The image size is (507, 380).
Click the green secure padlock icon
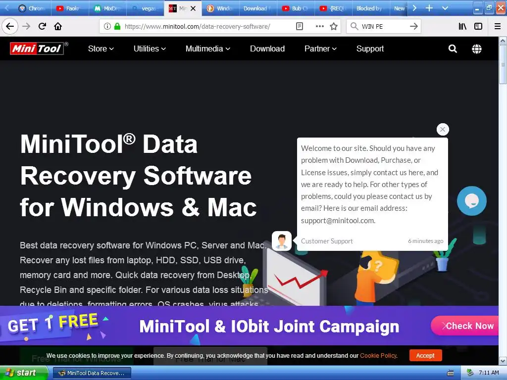tap(117, 26)
